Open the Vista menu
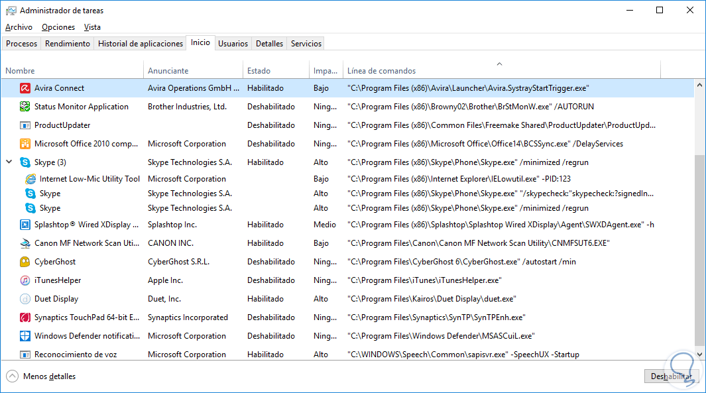Screen dimensions: 706x393 click(92, 27)
